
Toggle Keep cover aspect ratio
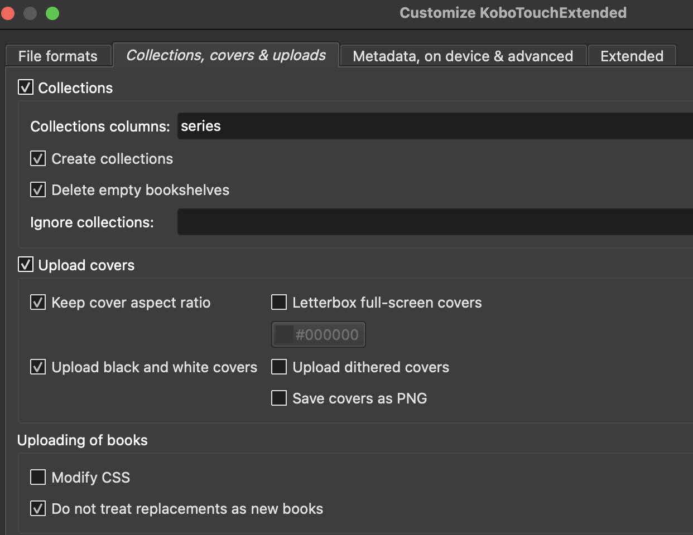pos(38,303)
